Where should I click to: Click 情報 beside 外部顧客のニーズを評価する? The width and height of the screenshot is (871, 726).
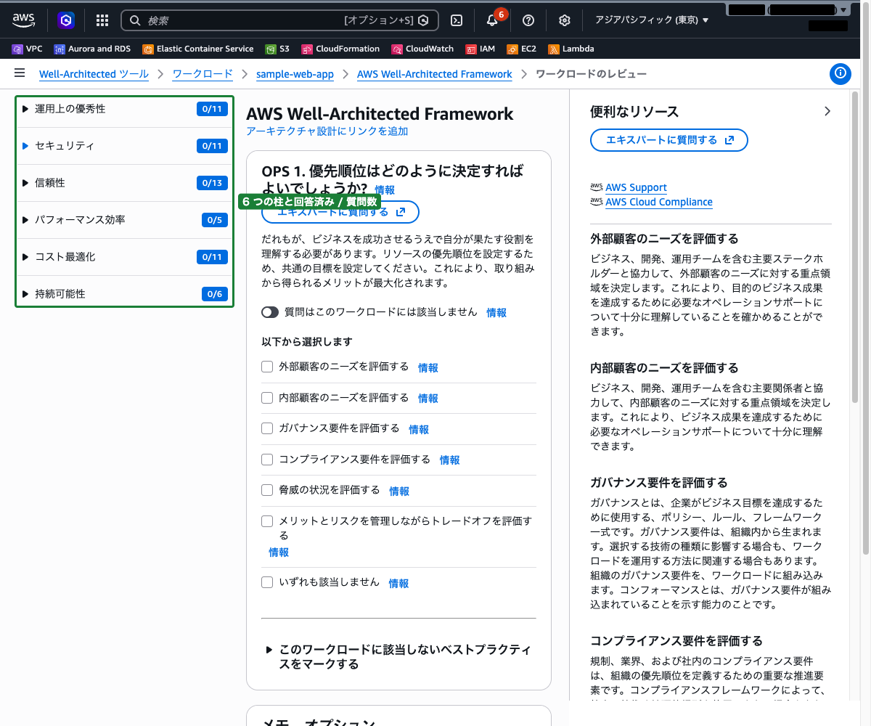click(428, 368)
